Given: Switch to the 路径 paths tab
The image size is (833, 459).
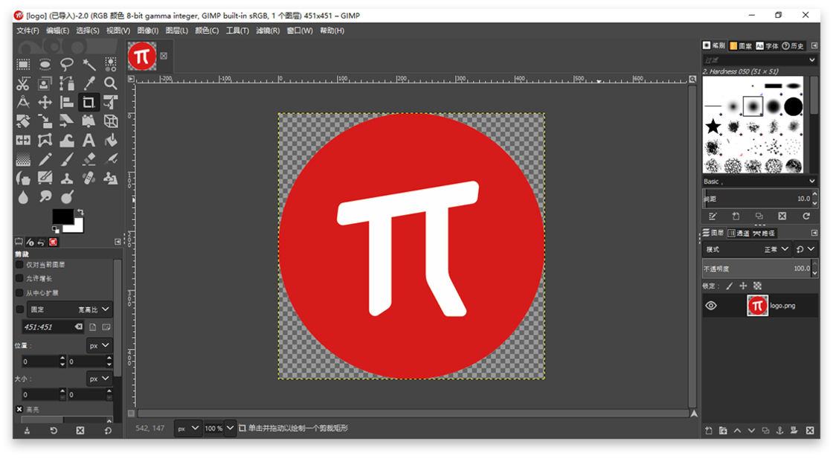Looking at the screenshot, I should (x=764, y=233).
